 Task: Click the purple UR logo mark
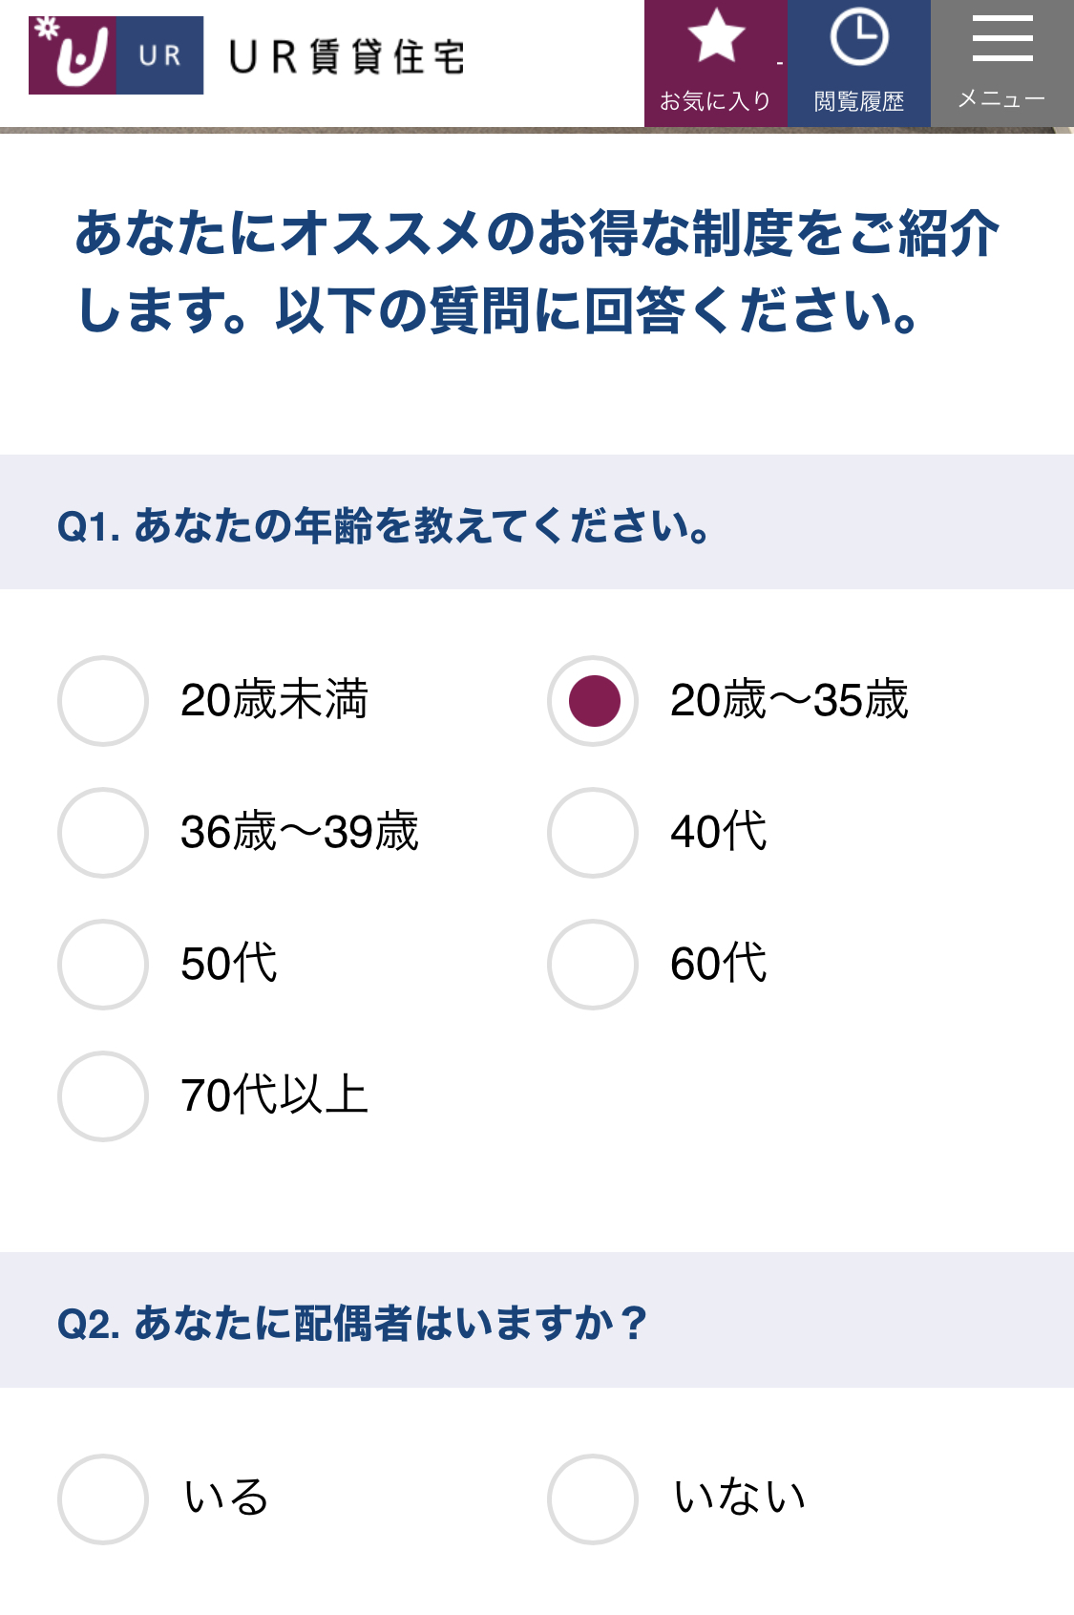[73, 55]
